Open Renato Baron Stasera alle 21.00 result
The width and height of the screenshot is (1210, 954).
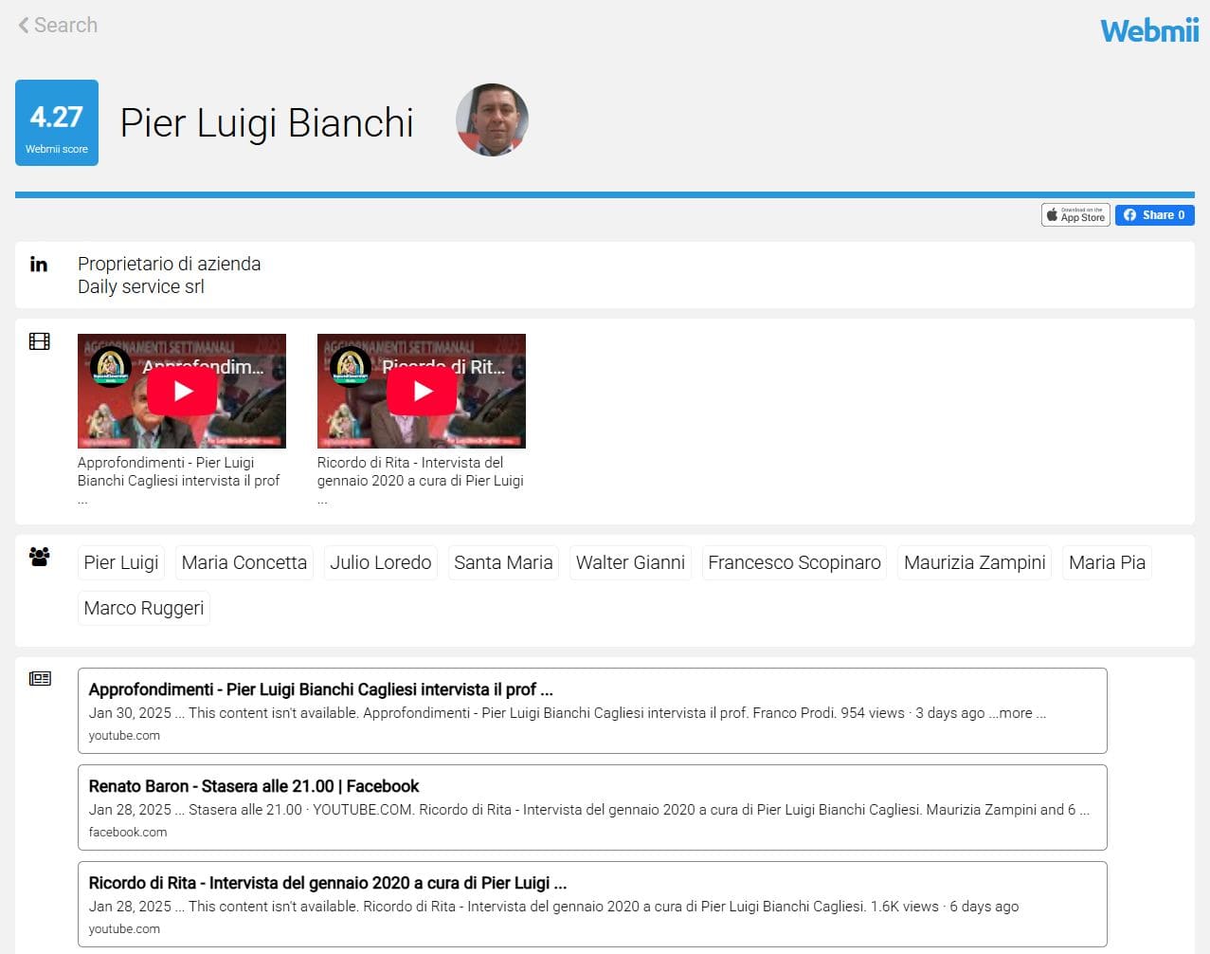pos(254,786)
